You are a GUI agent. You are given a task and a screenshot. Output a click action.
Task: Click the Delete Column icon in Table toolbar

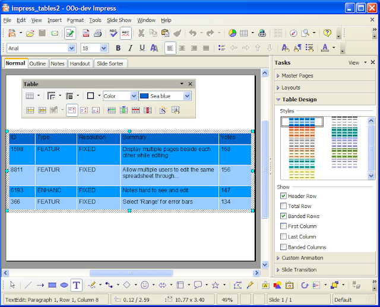(147, 110)
